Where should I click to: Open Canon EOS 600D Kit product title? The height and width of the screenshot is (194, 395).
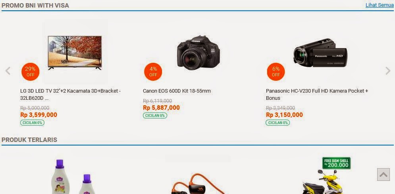[x=177, y=91]
